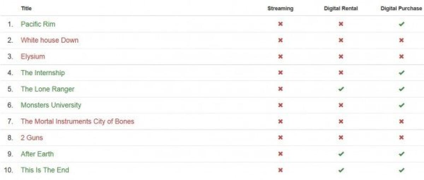
Task: Sort by the Streaming column header
Action: click(280, 8)
